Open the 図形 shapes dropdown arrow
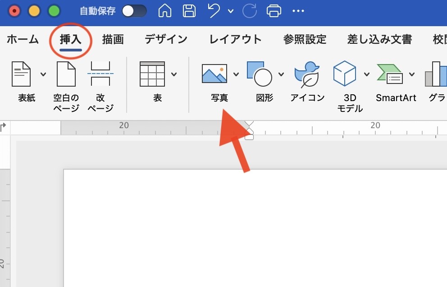 point(282,74)
